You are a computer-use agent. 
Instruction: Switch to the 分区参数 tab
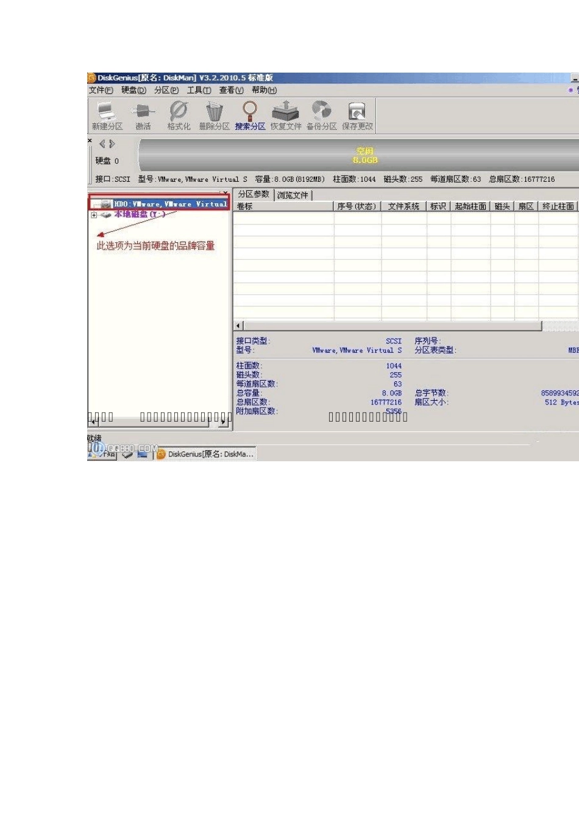254,194
